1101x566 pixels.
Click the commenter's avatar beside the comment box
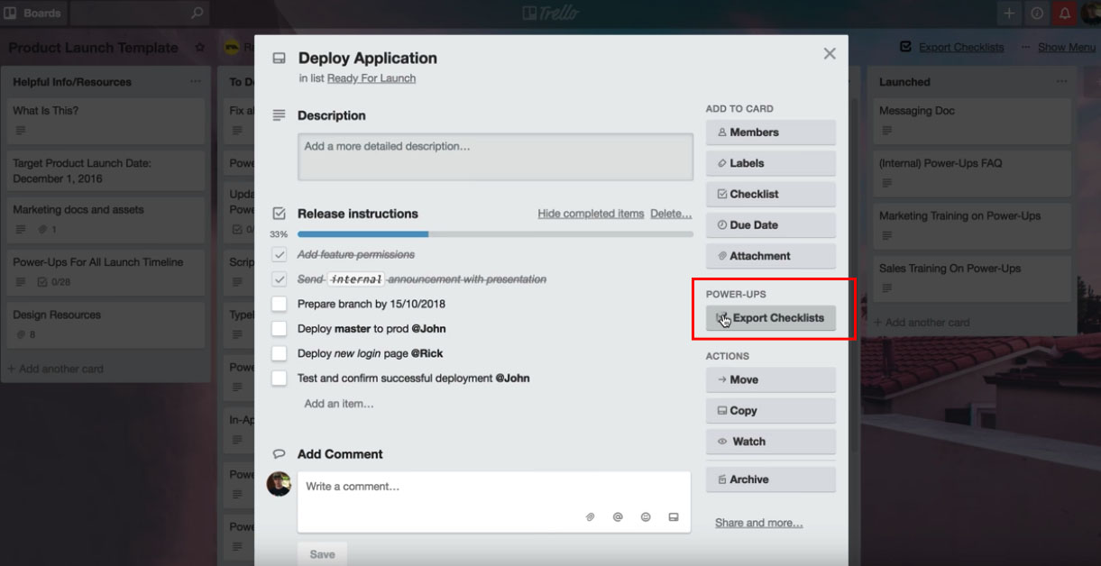click(280, 484)
